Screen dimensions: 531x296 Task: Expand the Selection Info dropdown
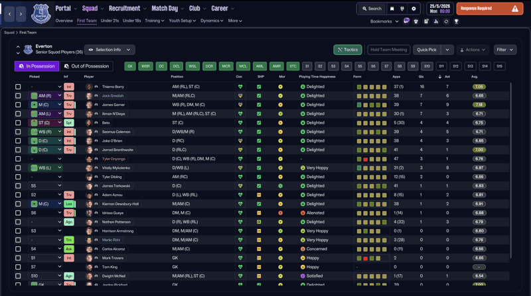110,50
